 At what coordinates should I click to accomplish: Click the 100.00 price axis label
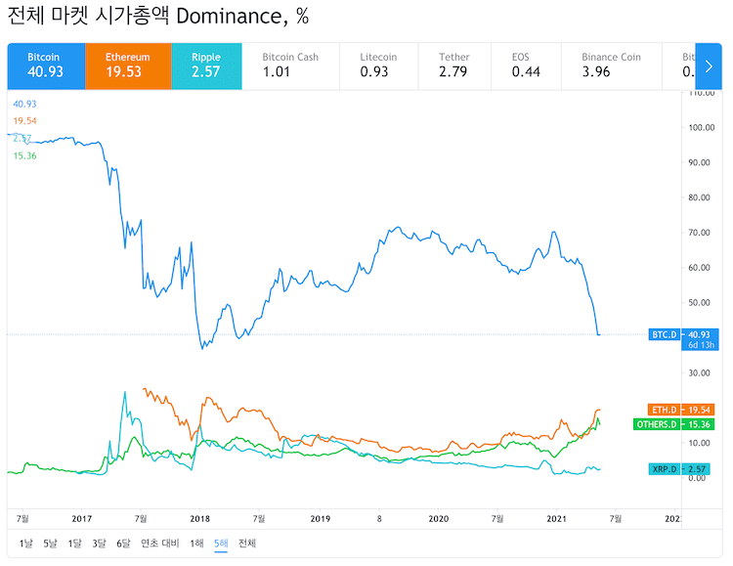(x=701, y=127)
